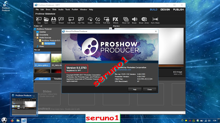
Task: Open the Audio menu
Action: (61, 10)
